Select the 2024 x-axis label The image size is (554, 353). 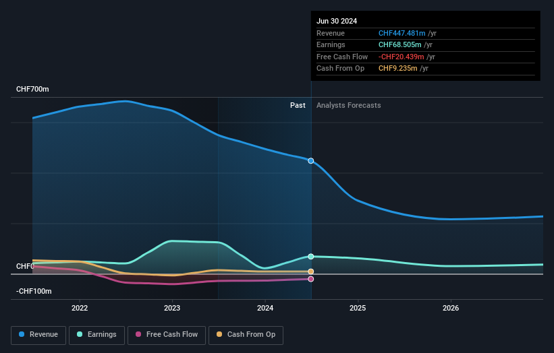coord(265,308)
